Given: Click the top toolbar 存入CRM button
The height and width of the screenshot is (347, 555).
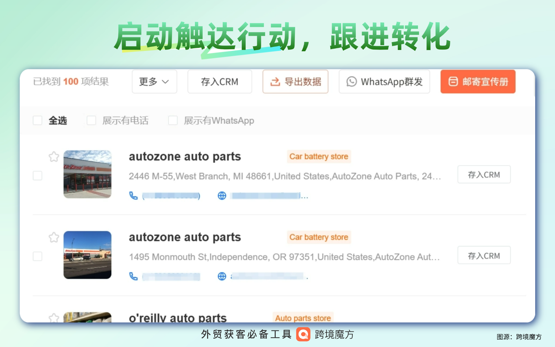Looking at the screenshot, I should 220,82.
